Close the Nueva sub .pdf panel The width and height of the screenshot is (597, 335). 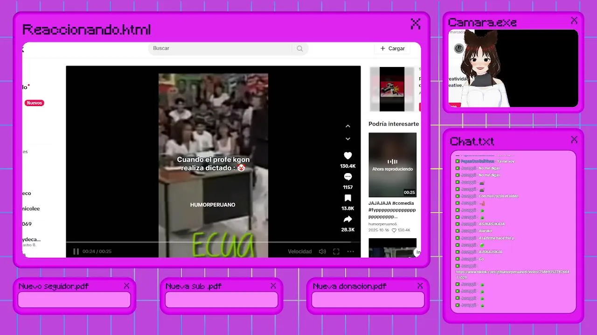[x=273, y=286]
